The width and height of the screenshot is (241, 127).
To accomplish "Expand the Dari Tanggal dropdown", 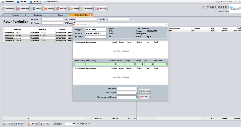I will 96,19.
